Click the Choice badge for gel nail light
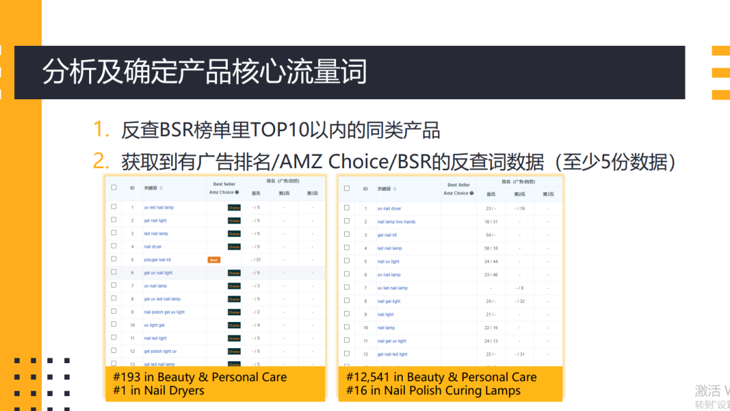The width and height of the screenshot is (730, 411). click(234, 220)
